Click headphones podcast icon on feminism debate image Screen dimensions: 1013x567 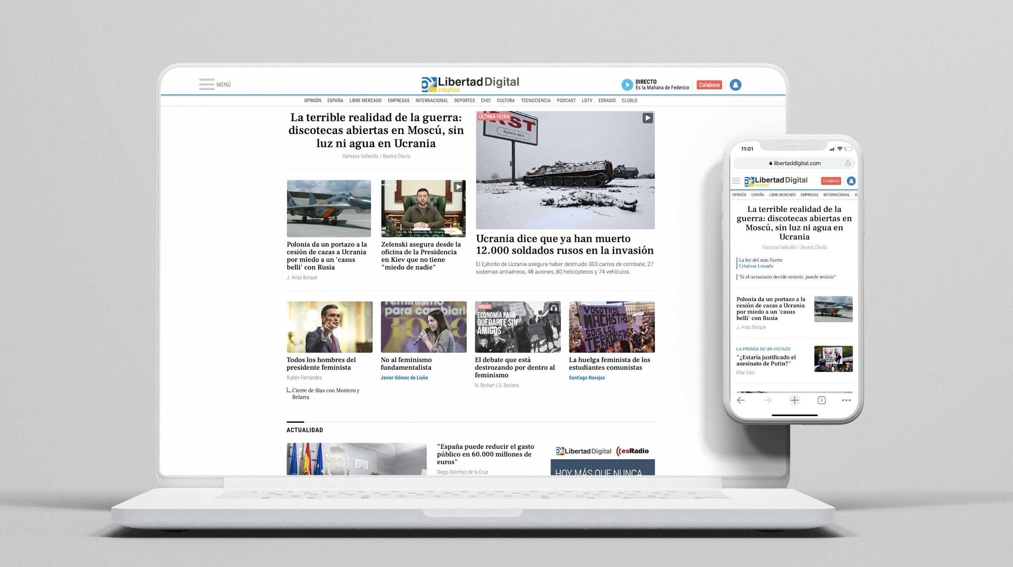pyautogui.click(x=554, y=308)
